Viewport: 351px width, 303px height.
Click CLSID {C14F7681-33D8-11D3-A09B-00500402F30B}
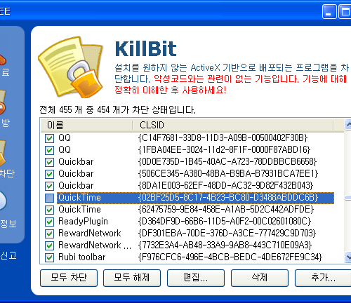click(x=223, y=138)
